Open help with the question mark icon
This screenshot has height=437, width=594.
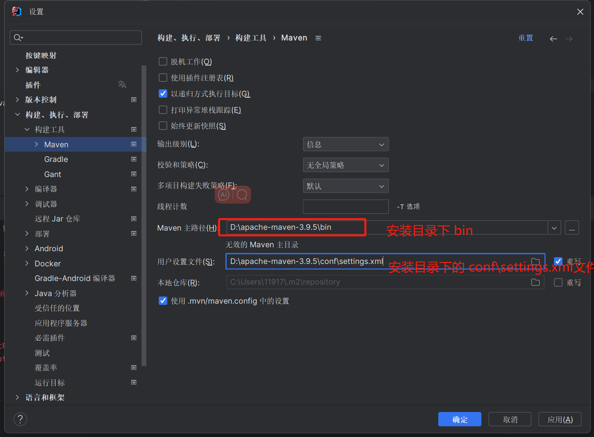click(20, 419)
